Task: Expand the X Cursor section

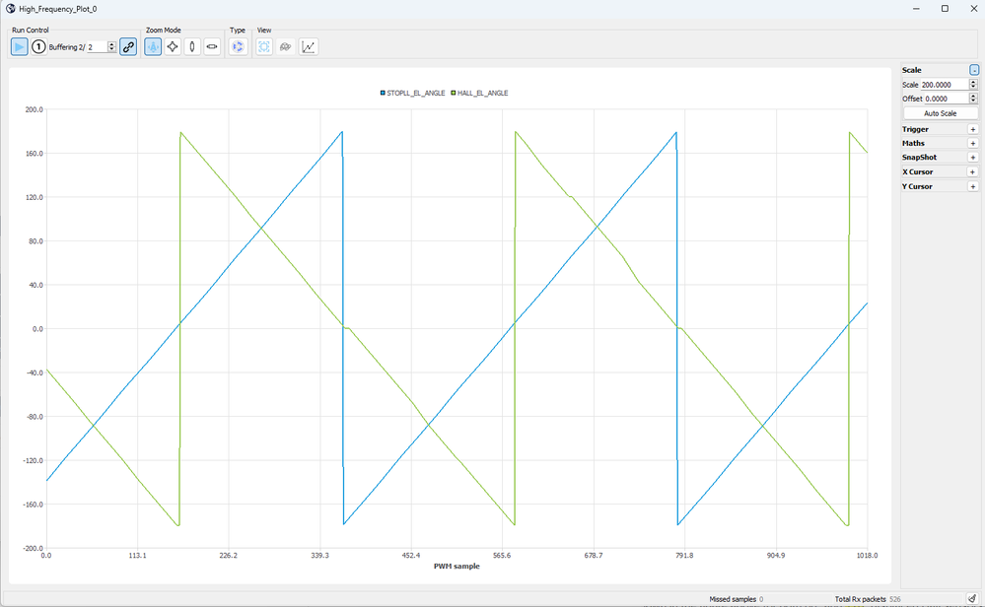Action: coord(973,172)
